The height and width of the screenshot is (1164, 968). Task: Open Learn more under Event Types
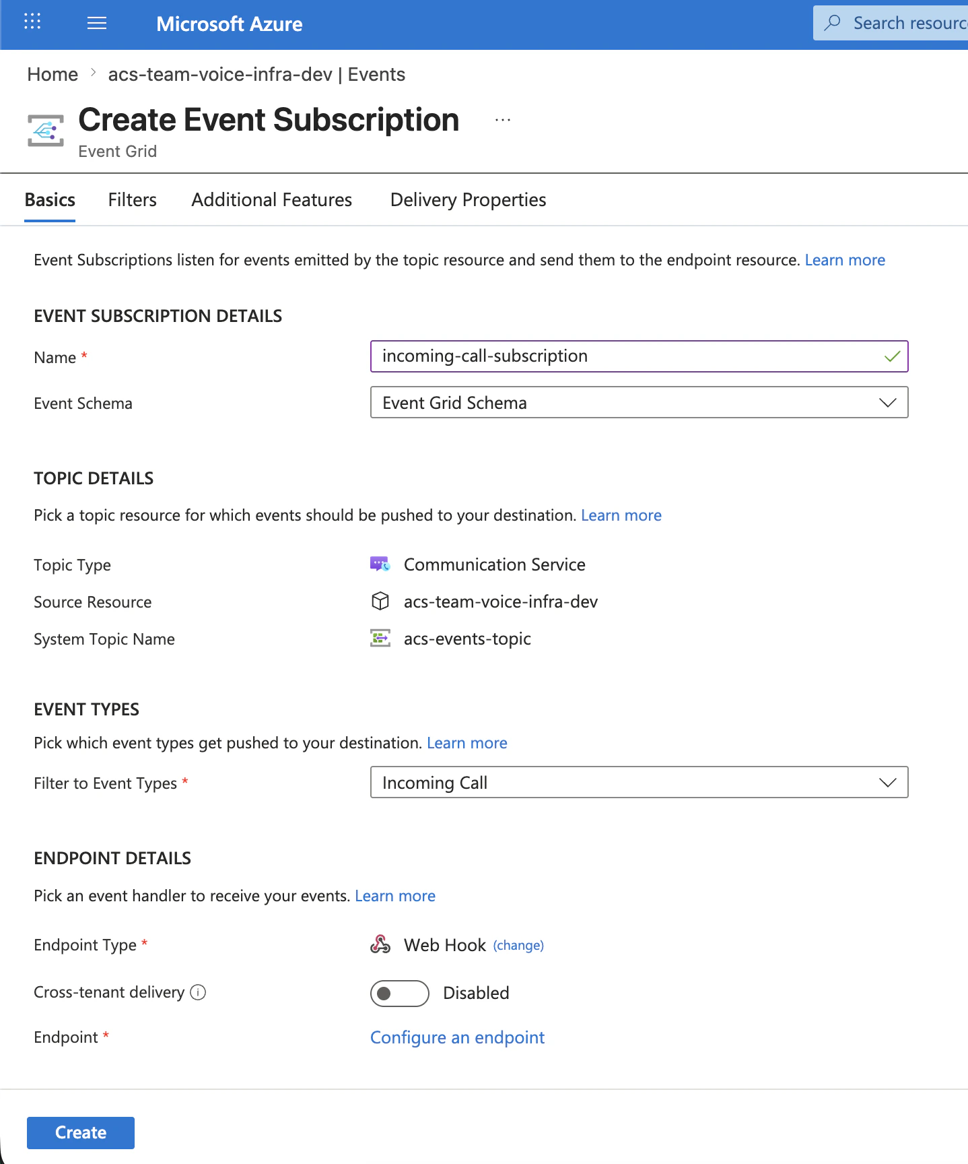click(467, 743)
